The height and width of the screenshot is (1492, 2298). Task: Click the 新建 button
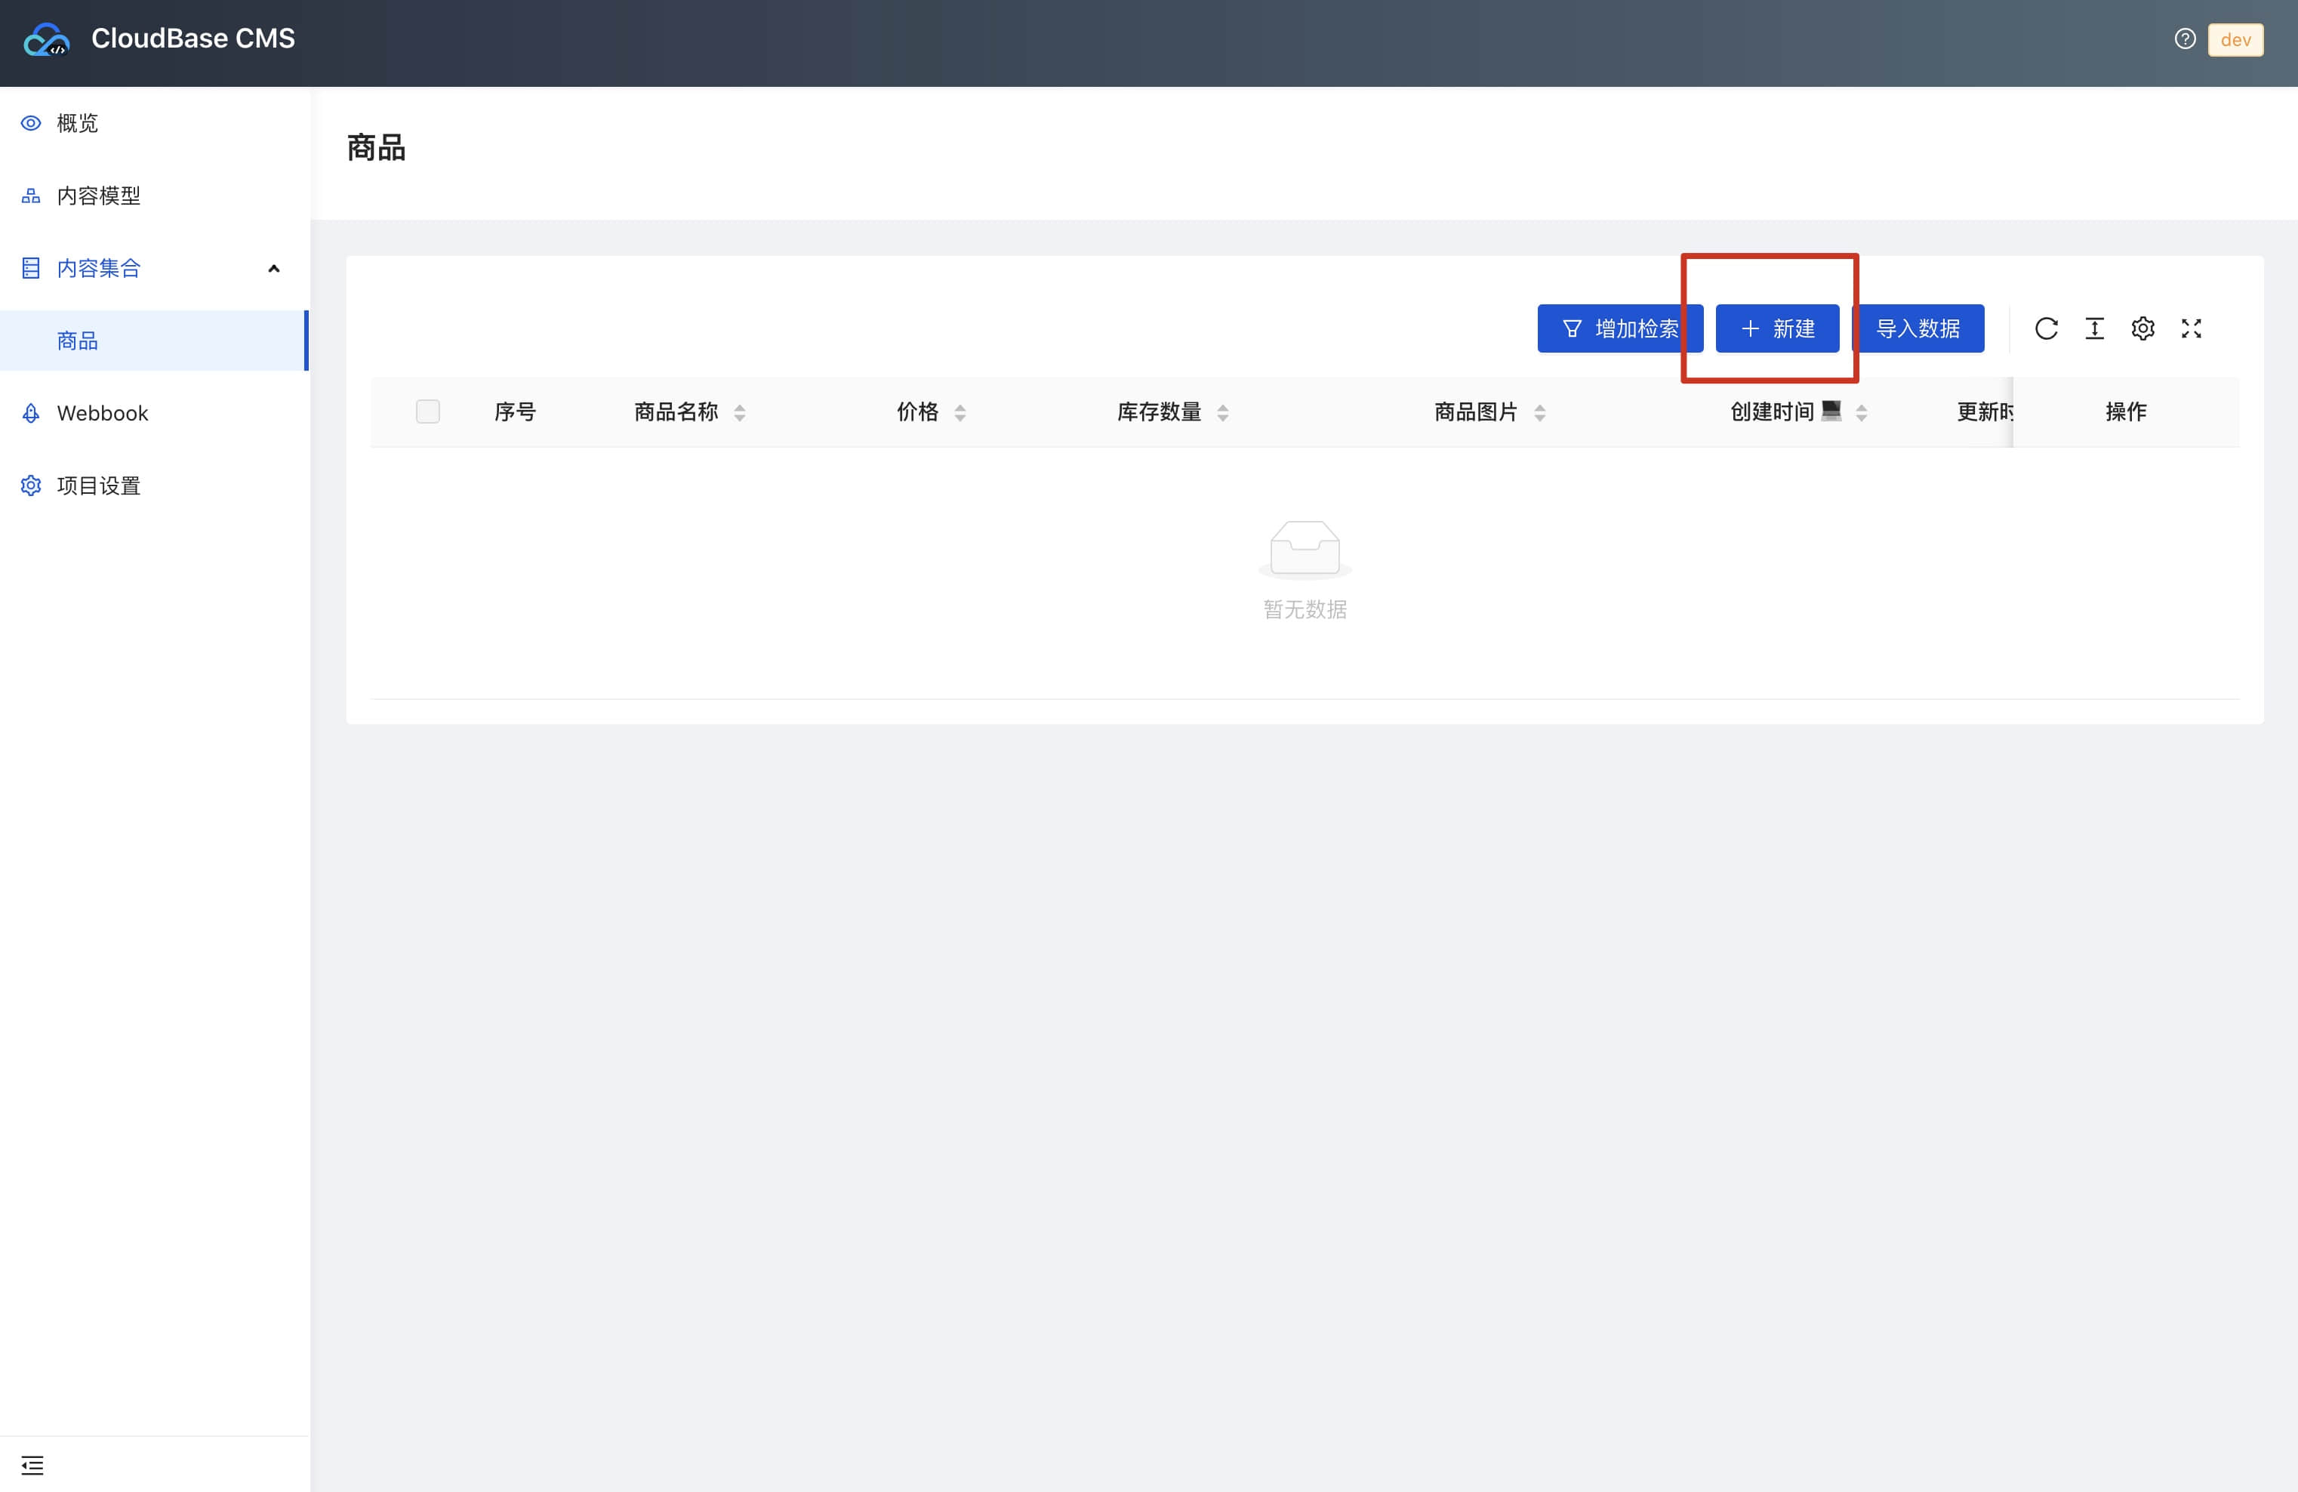(1776, 328)
